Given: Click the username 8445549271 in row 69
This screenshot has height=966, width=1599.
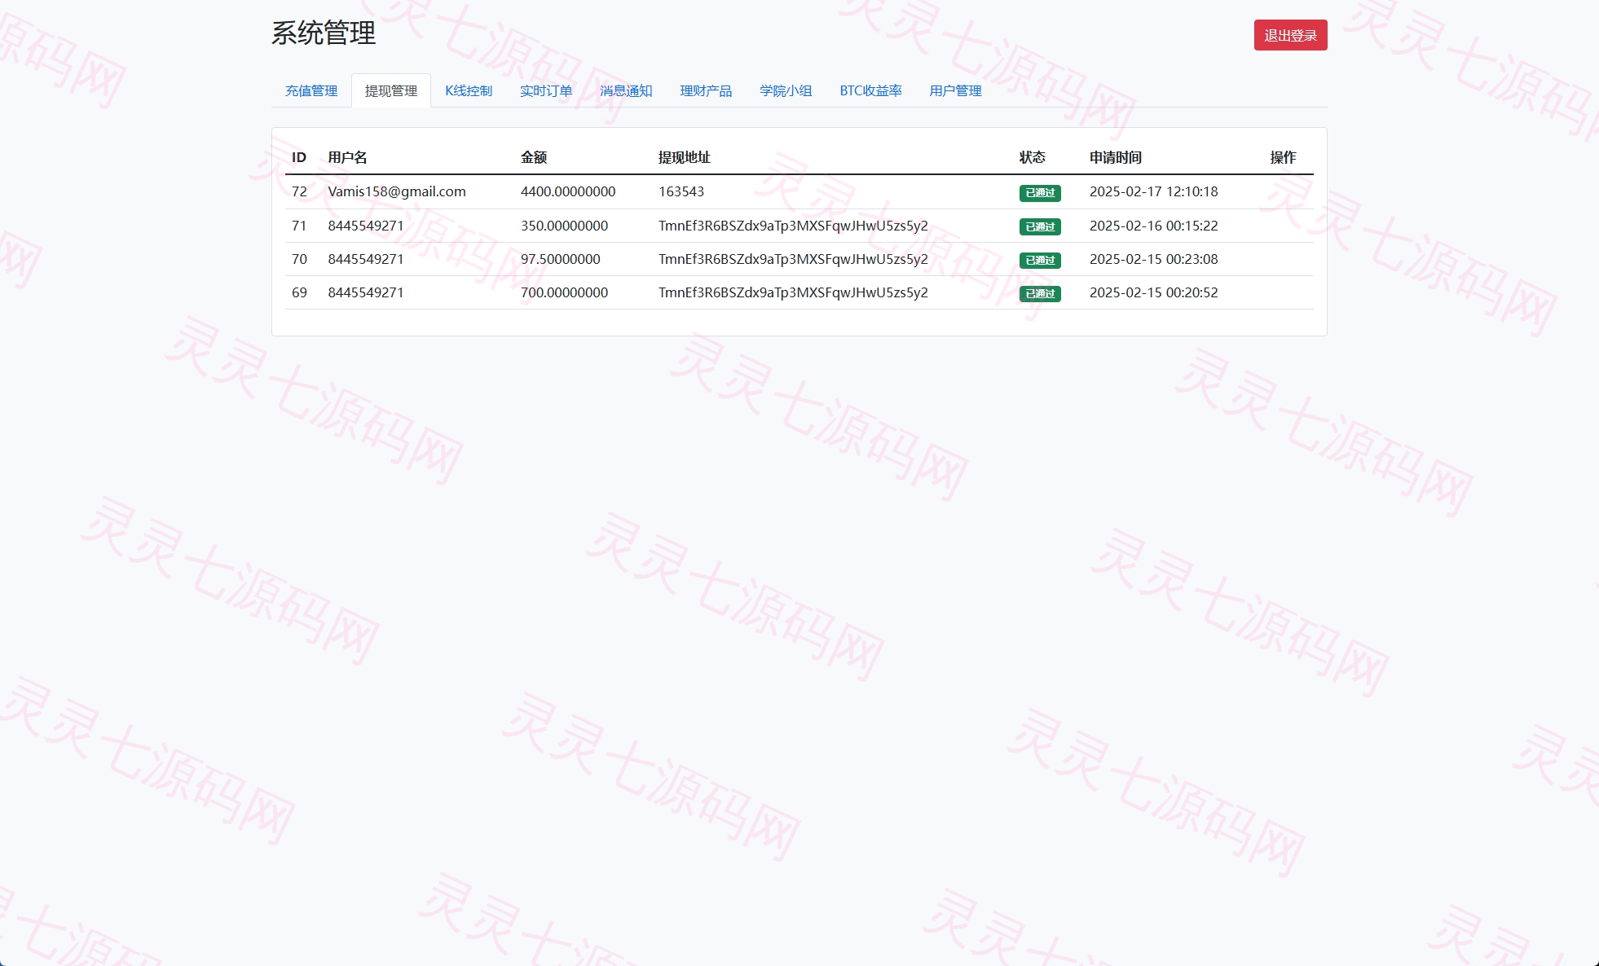Looking at the screenshot, I should (x=366, y=292).
